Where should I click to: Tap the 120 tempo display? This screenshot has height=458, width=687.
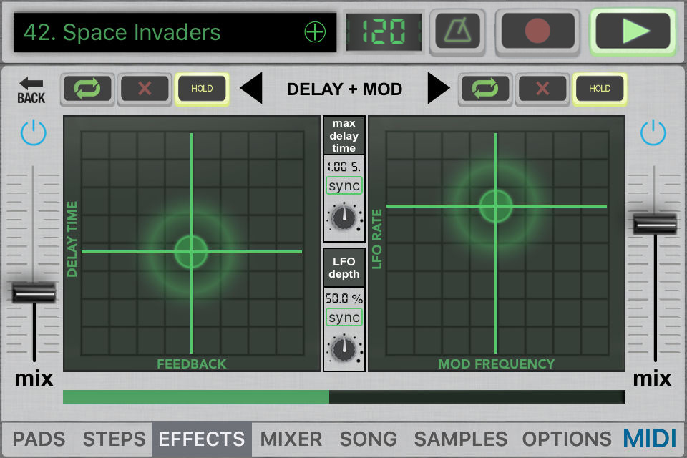[x=384, y=32]
